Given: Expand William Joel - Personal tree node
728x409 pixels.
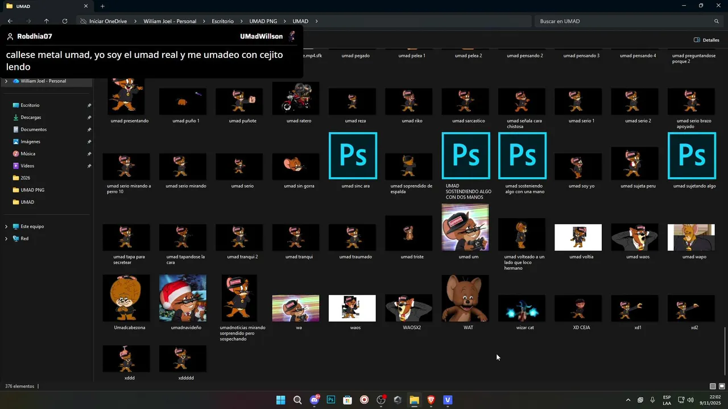Looking at the screenshot, I should click(6, 81).
